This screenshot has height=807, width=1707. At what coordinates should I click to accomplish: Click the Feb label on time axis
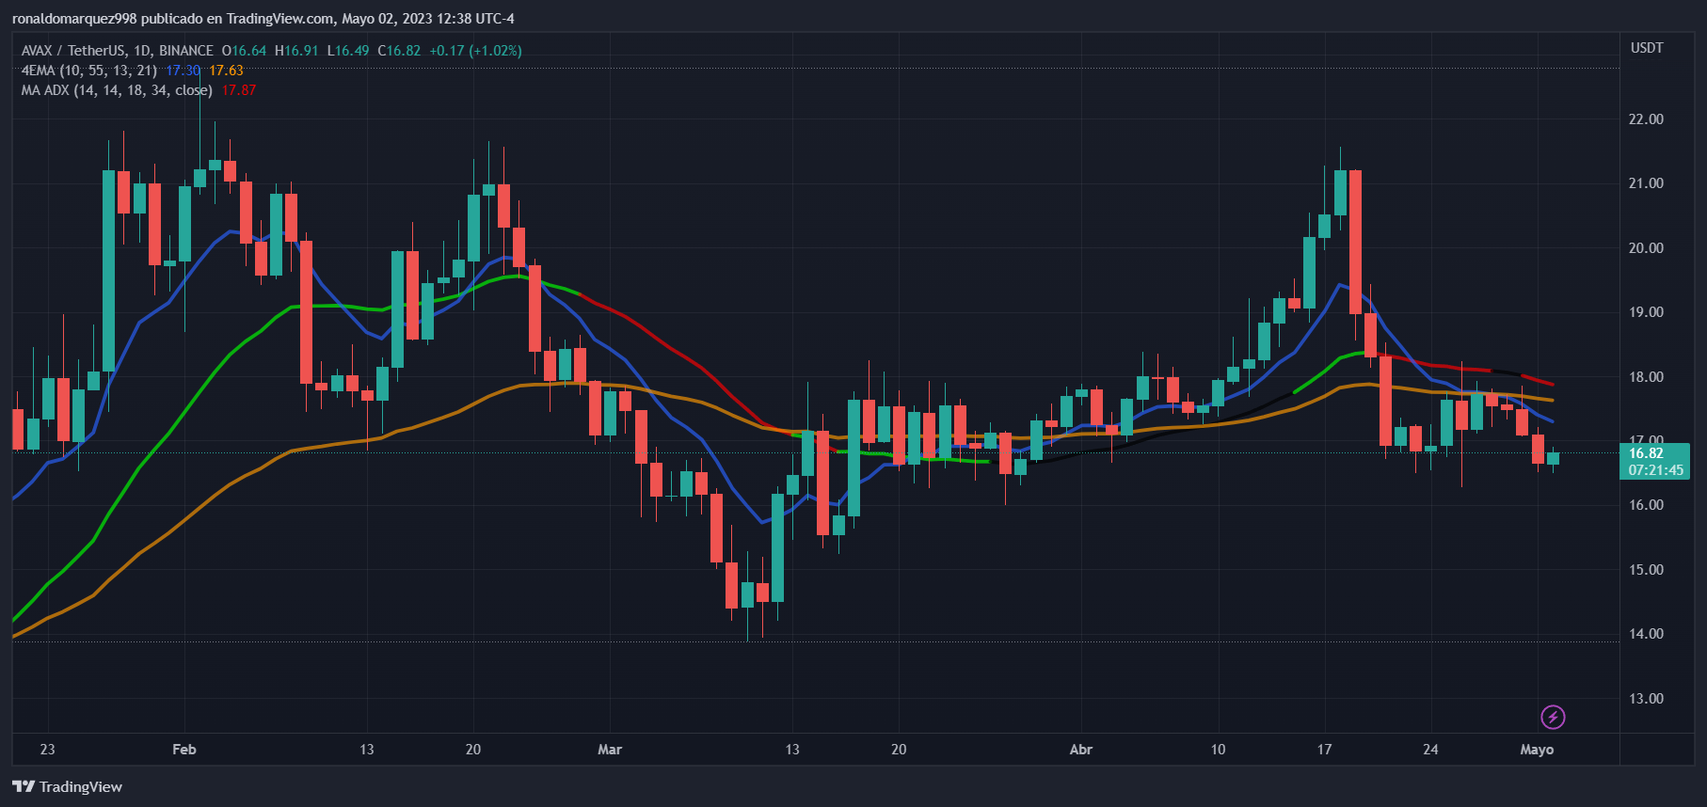[x=184, y=750]
